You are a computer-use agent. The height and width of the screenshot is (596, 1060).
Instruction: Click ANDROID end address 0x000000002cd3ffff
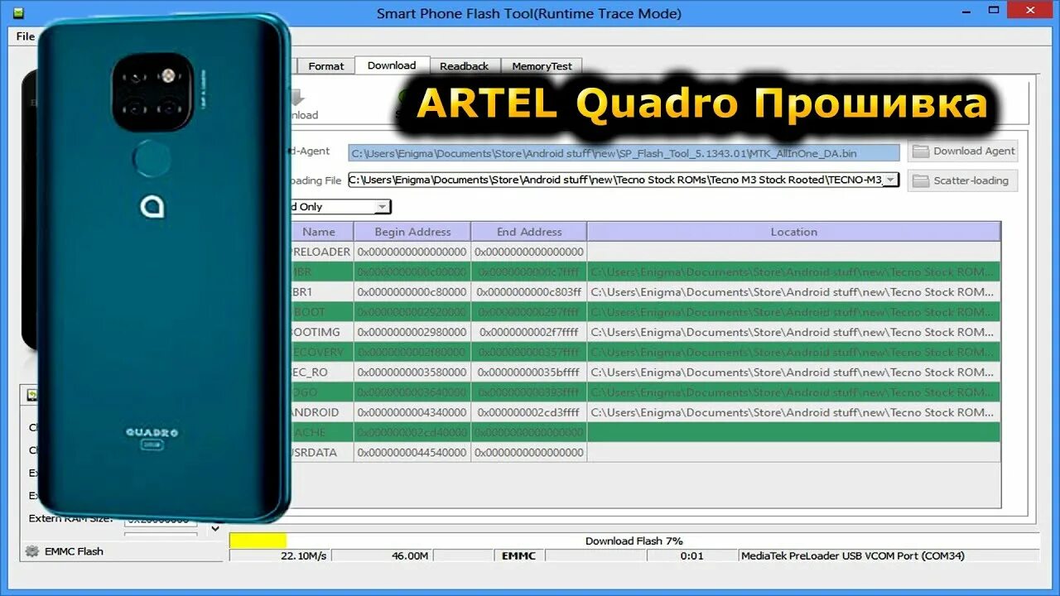pos(529,412)
